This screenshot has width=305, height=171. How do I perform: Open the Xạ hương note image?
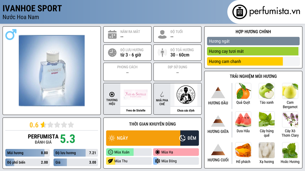click(x=267, y=150)
